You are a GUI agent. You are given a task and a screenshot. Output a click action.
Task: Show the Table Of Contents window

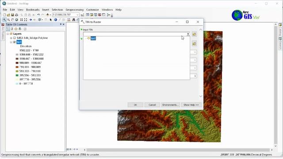click(88, 15)
